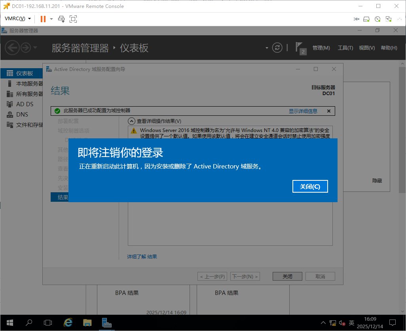The image size is (406, 331).
Task: Open the 视图(V) menu
Action: click(367, 48)
